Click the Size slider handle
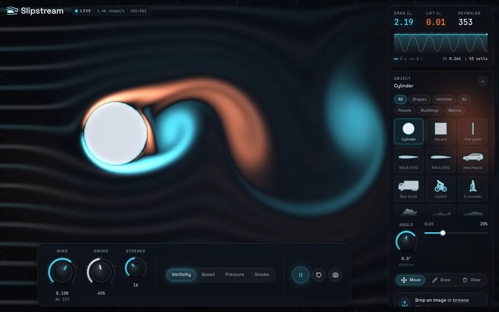 (443, 233)
